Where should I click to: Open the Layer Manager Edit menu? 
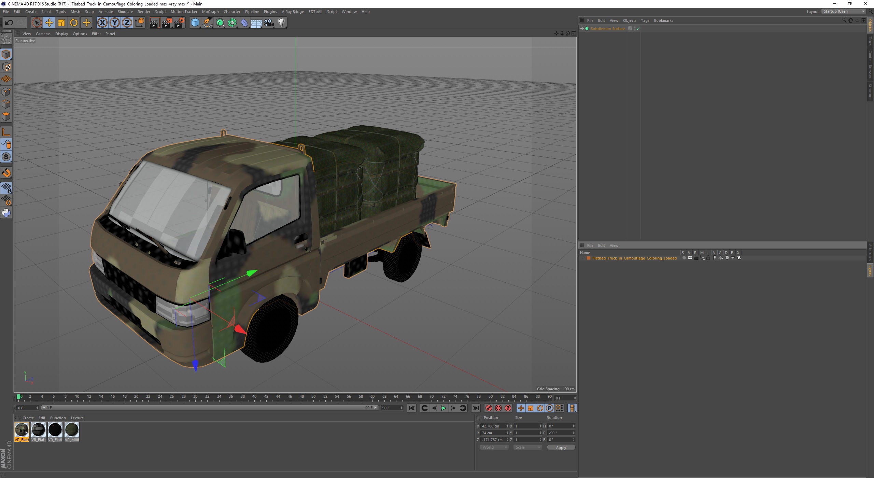(601, 245)
